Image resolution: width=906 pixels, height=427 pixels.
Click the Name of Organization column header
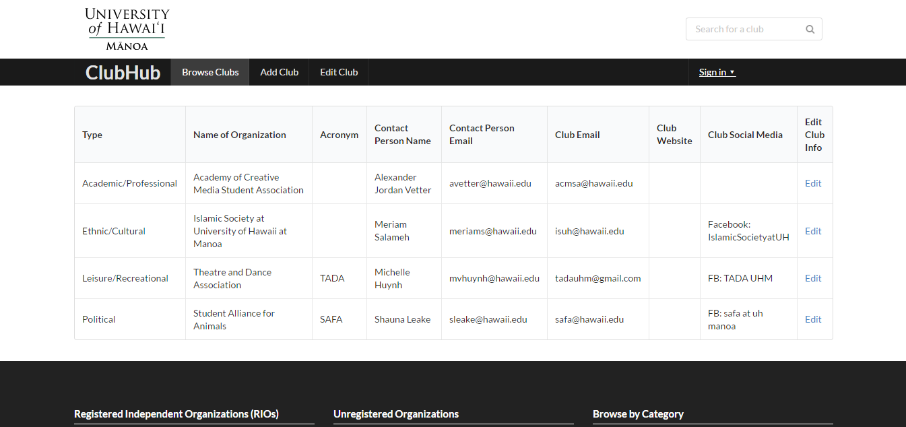click(x=239, y=135)
